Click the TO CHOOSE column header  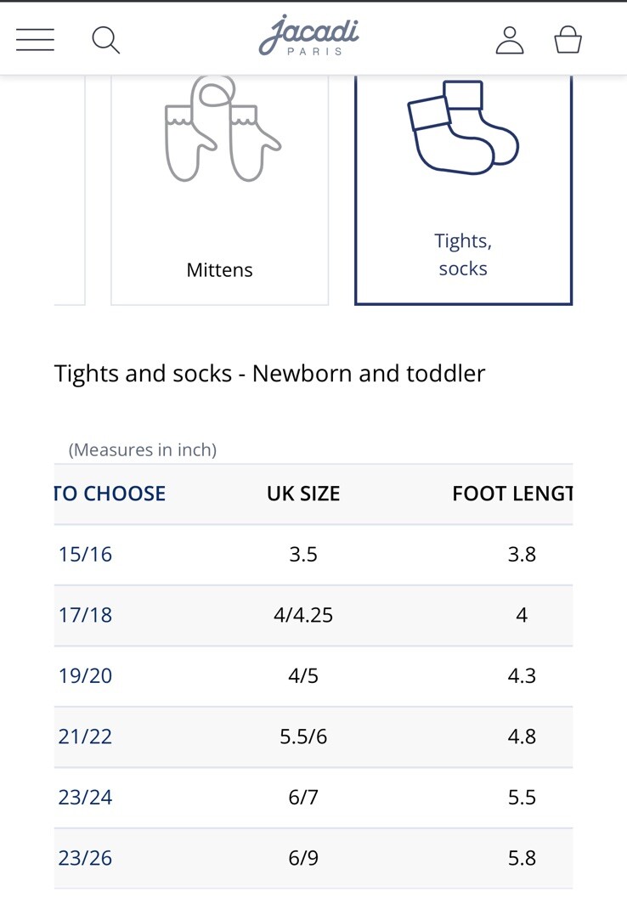click(110, 494)
